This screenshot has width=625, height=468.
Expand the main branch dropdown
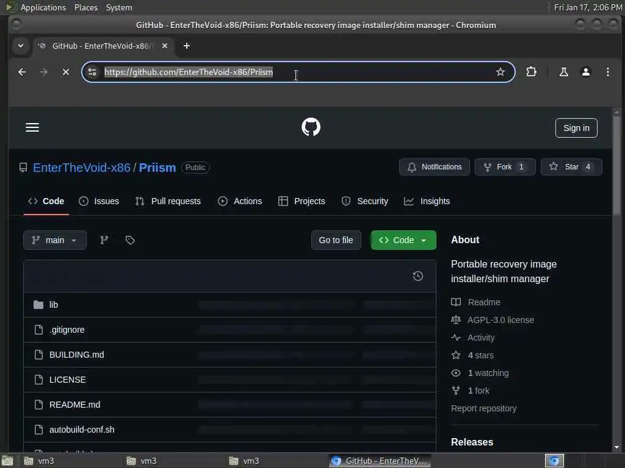click(54, 240)
